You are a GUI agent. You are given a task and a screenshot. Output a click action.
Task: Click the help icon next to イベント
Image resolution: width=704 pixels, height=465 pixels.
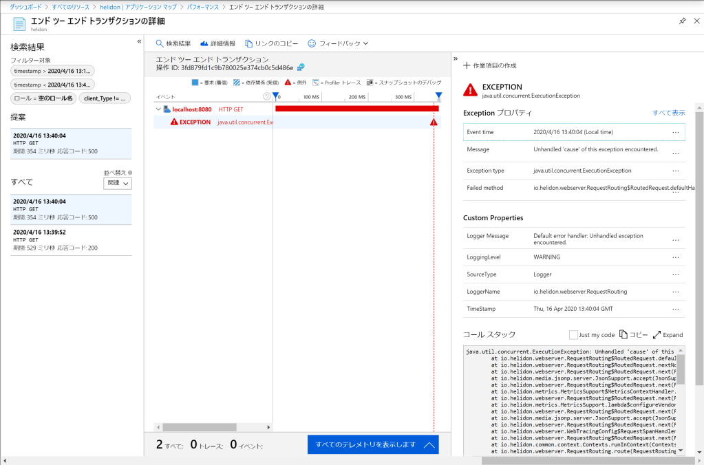[267, 97]
